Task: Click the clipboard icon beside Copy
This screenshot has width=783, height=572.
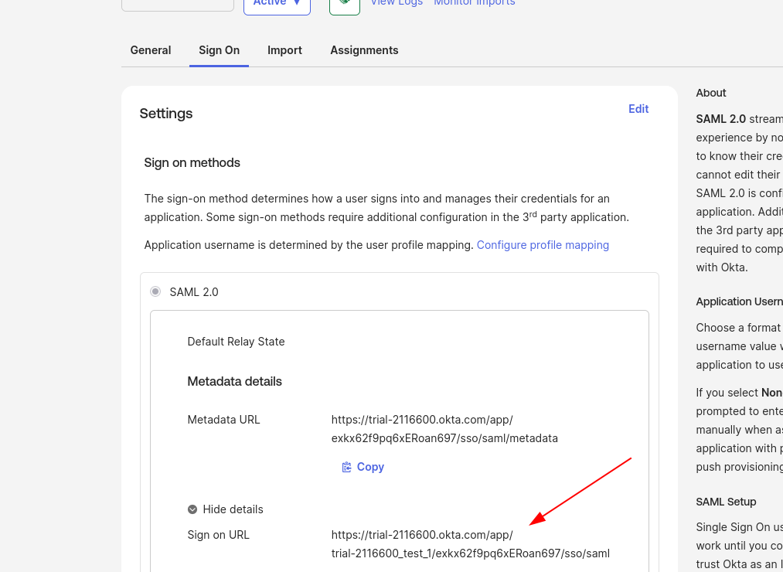Action: point(346,467)
